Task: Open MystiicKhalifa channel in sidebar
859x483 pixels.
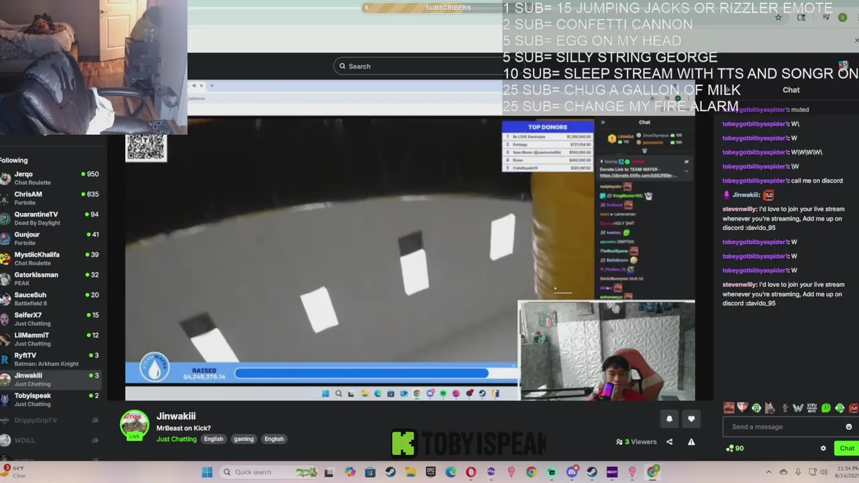Action: tap(50, 258)
